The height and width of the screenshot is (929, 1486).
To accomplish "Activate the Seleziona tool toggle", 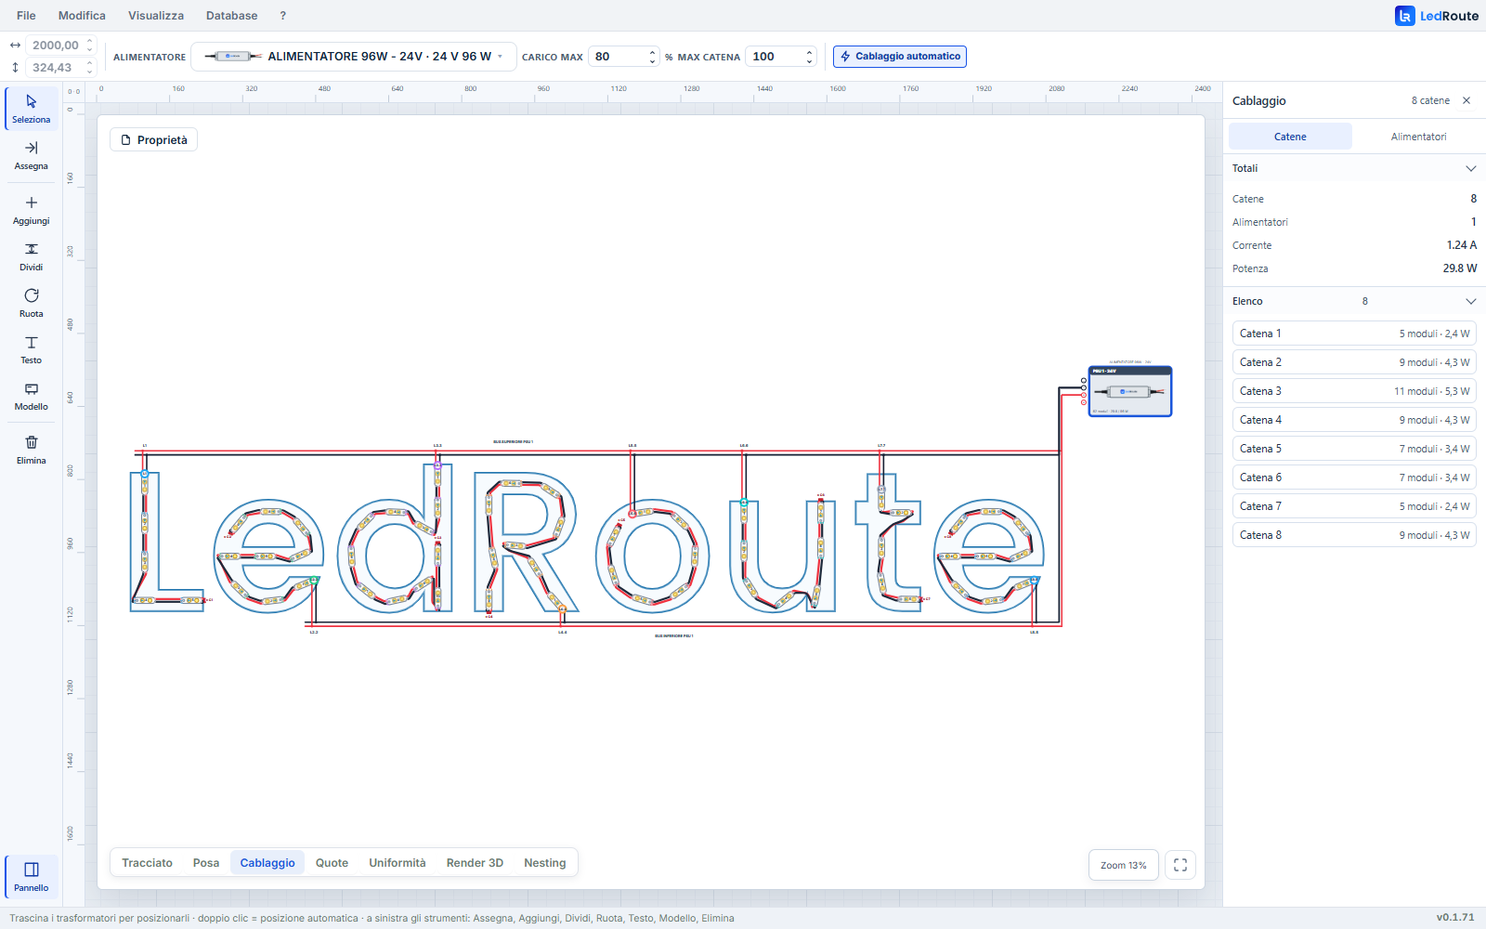I will coord(31,109).
